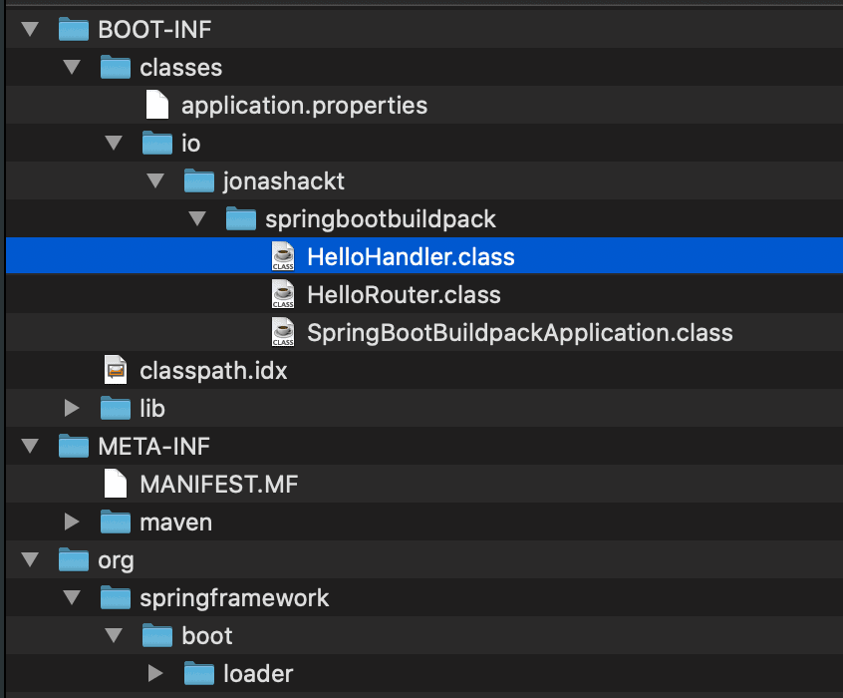Click the MANIFEST.MF document icon
The image size is (843, 698).
(116, 485)
